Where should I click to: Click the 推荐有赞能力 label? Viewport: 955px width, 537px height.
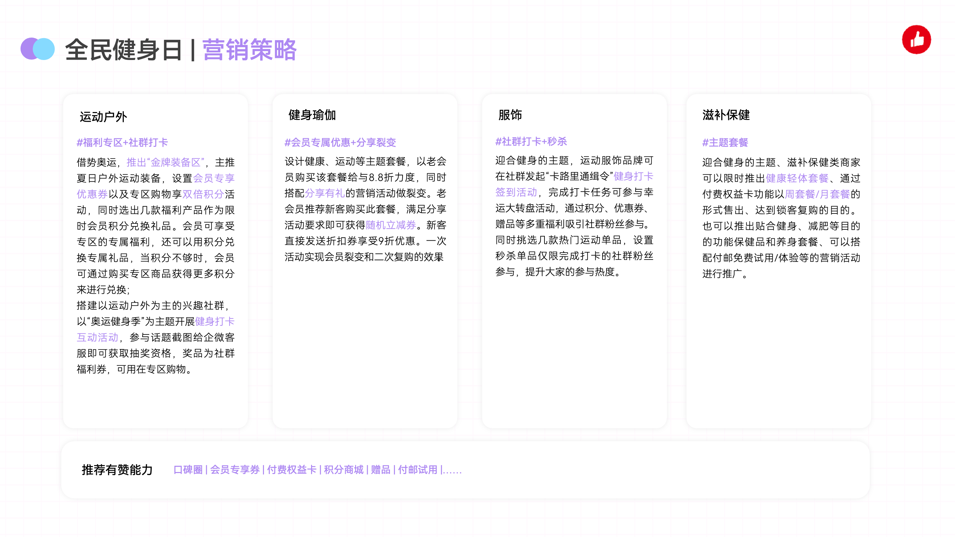pos(117,470)
